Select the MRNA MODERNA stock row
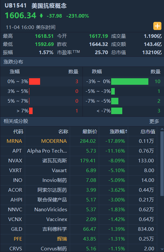The image size is (164, 252). pyautogui.click(x=79, y=141)
